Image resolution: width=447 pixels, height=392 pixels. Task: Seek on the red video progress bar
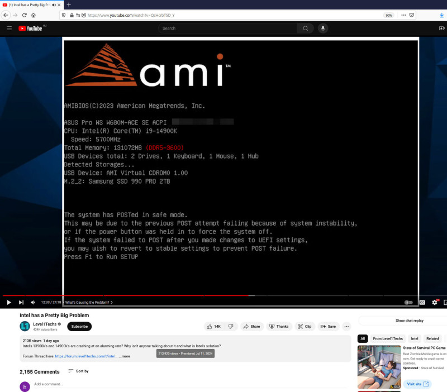click(223, 296)
